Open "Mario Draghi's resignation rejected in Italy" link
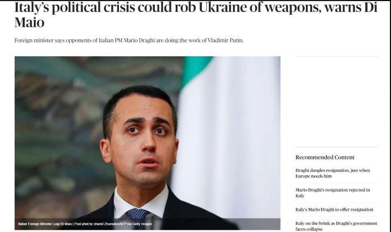 [333, 193]
